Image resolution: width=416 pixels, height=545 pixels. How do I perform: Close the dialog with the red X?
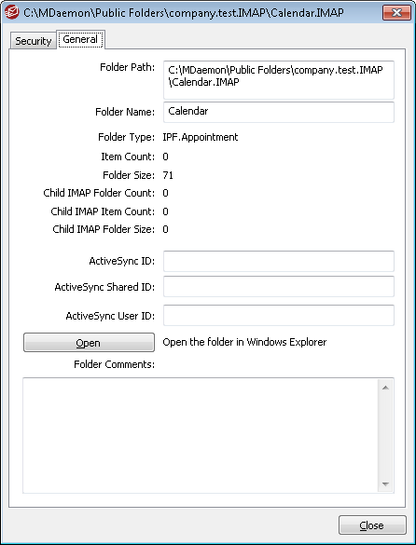tap(396, 12)
